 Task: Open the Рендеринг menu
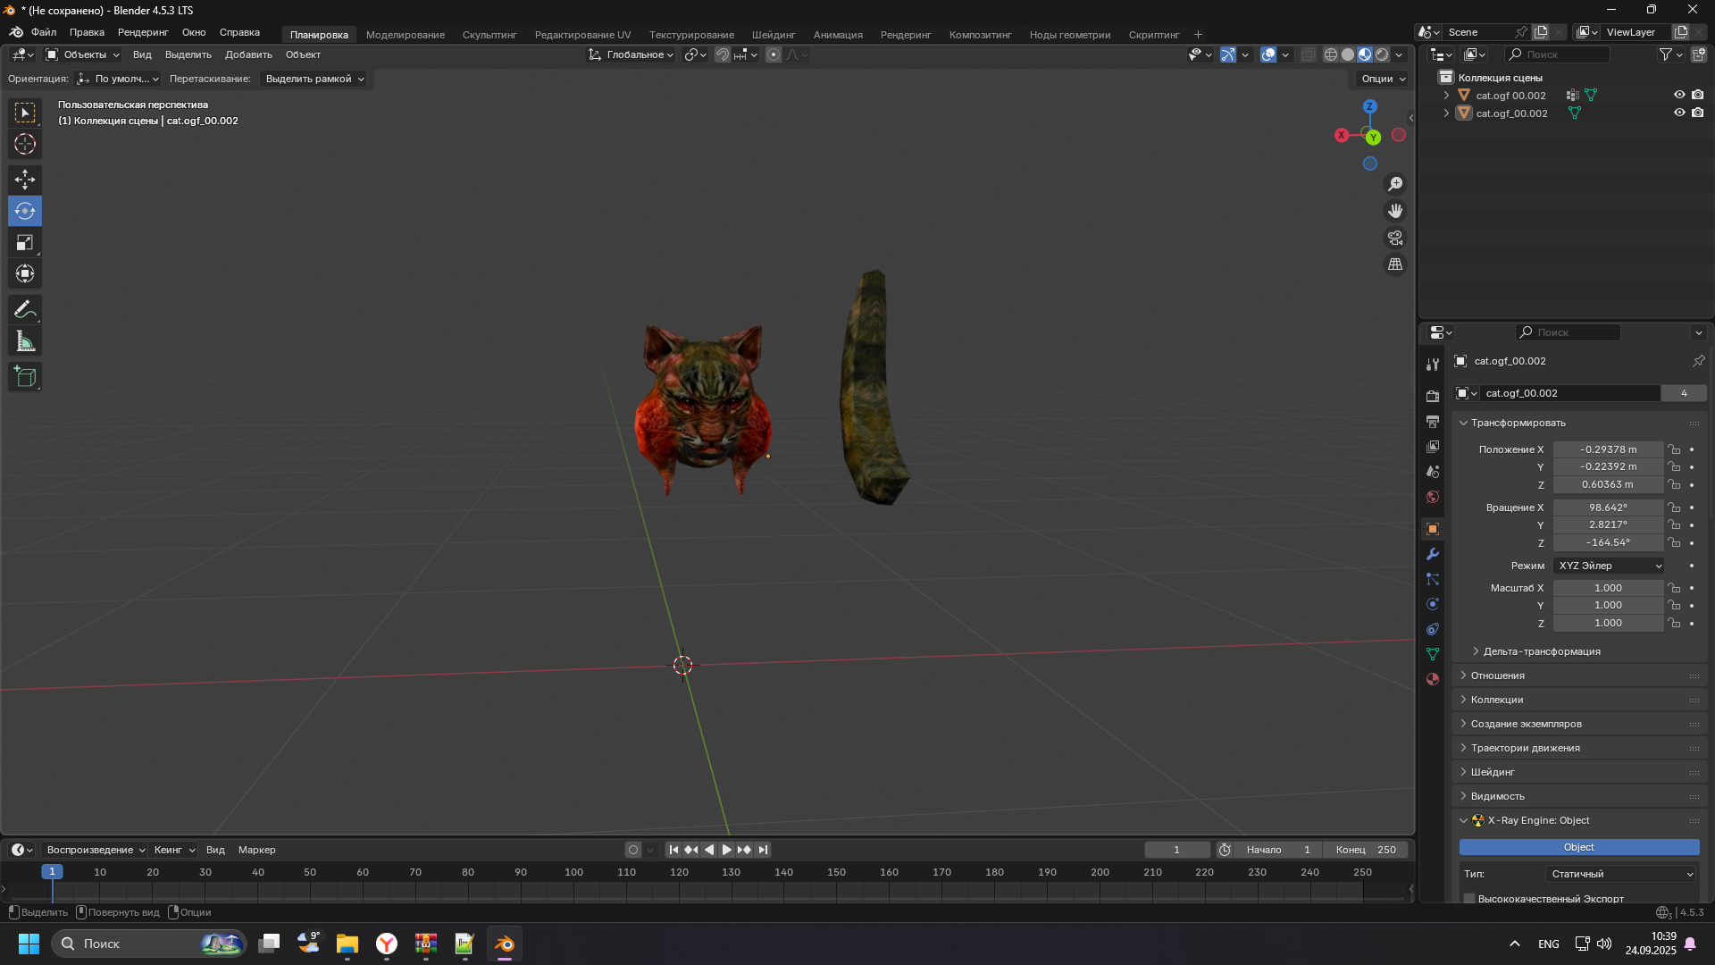pos(143,32)
